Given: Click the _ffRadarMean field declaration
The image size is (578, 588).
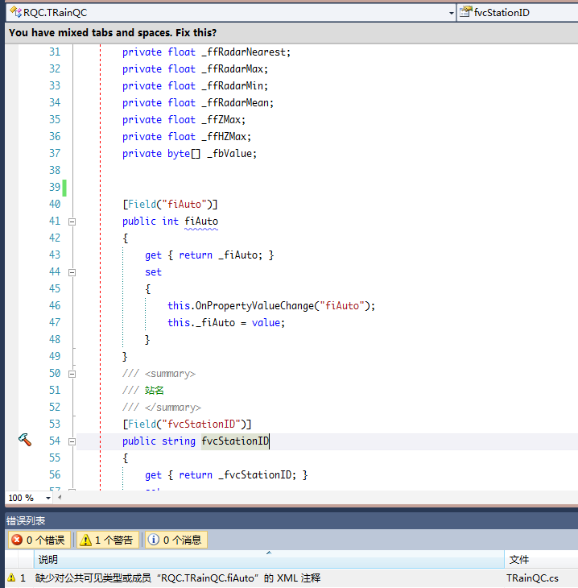Looking at the screenshot, I should point(198,103).
